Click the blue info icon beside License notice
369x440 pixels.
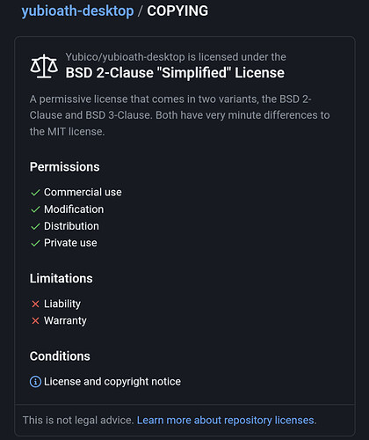35,382
